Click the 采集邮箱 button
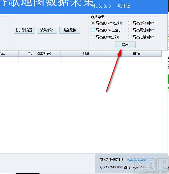Viewport: 169px width, 174px height. point(47,30)
